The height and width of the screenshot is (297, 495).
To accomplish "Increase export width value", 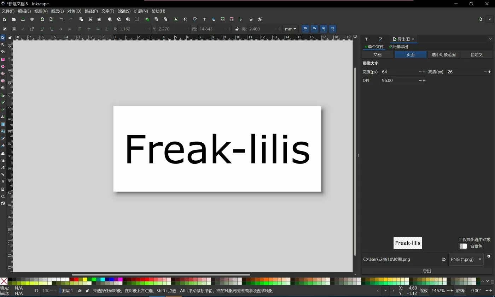I will (x=424, y=72).
